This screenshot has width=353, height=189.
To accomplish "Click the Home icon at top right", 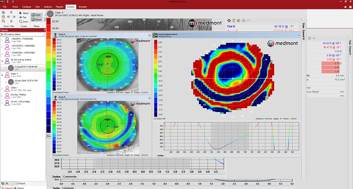I will click(x=345, y=7).
